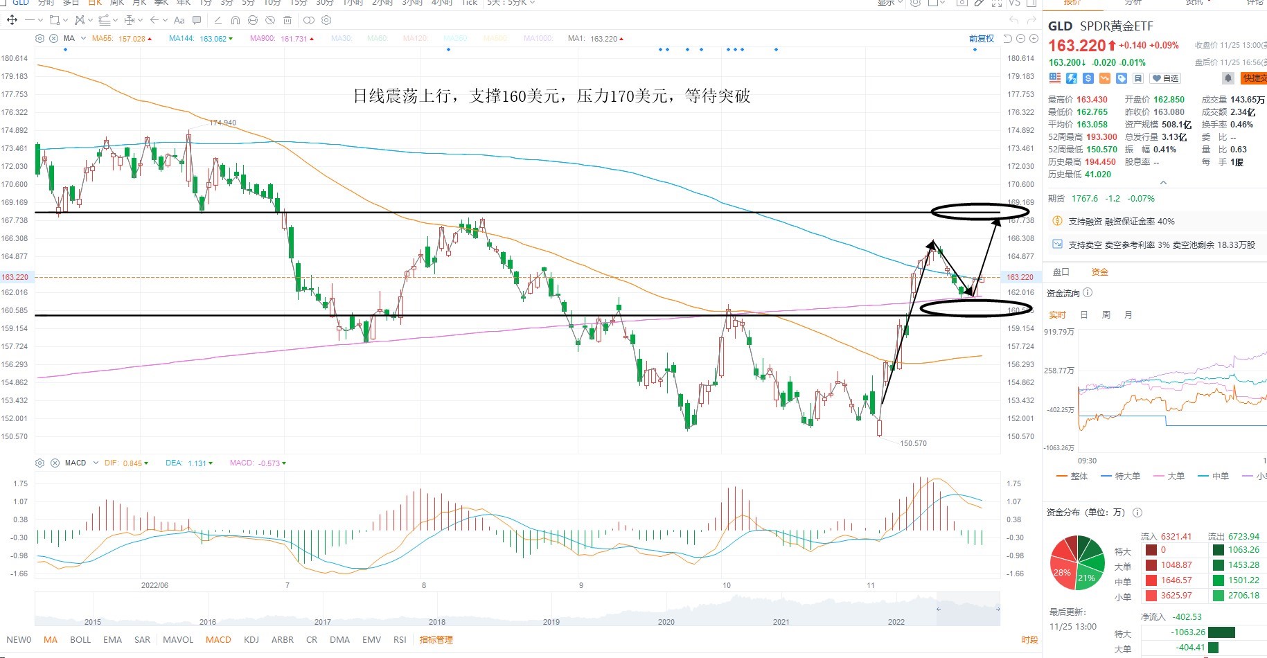Zoom out the chart with minus icon
This screenshot has width=1267, height=658.
pyautogui.click(x=1021, y=39)
